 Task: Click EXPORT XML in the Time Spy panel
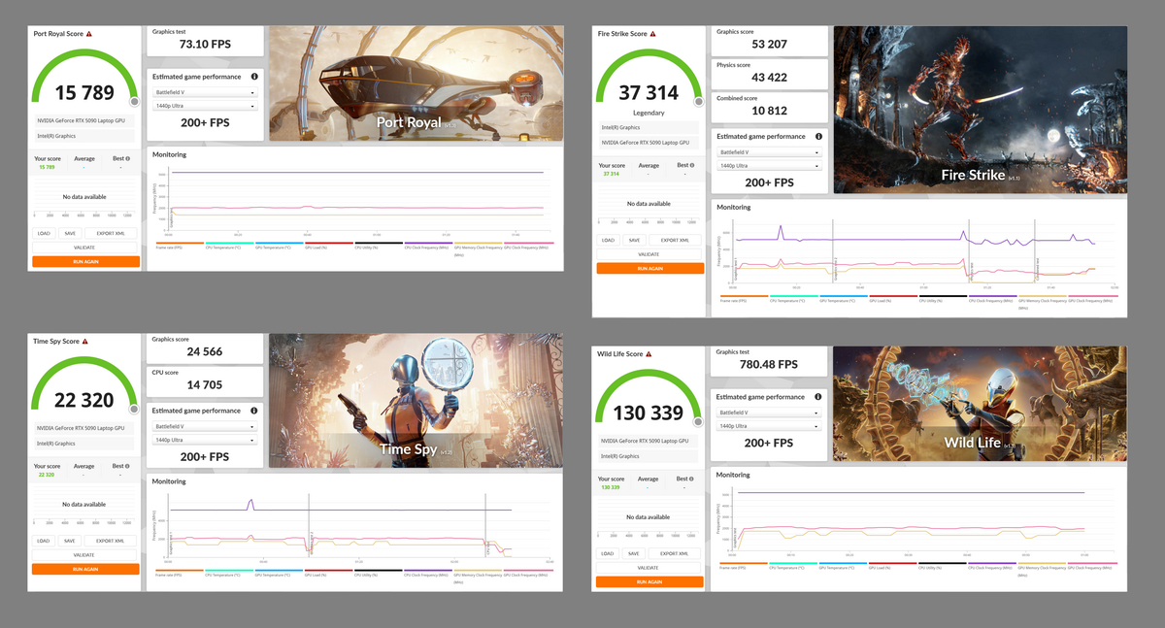tap(112, 541)
